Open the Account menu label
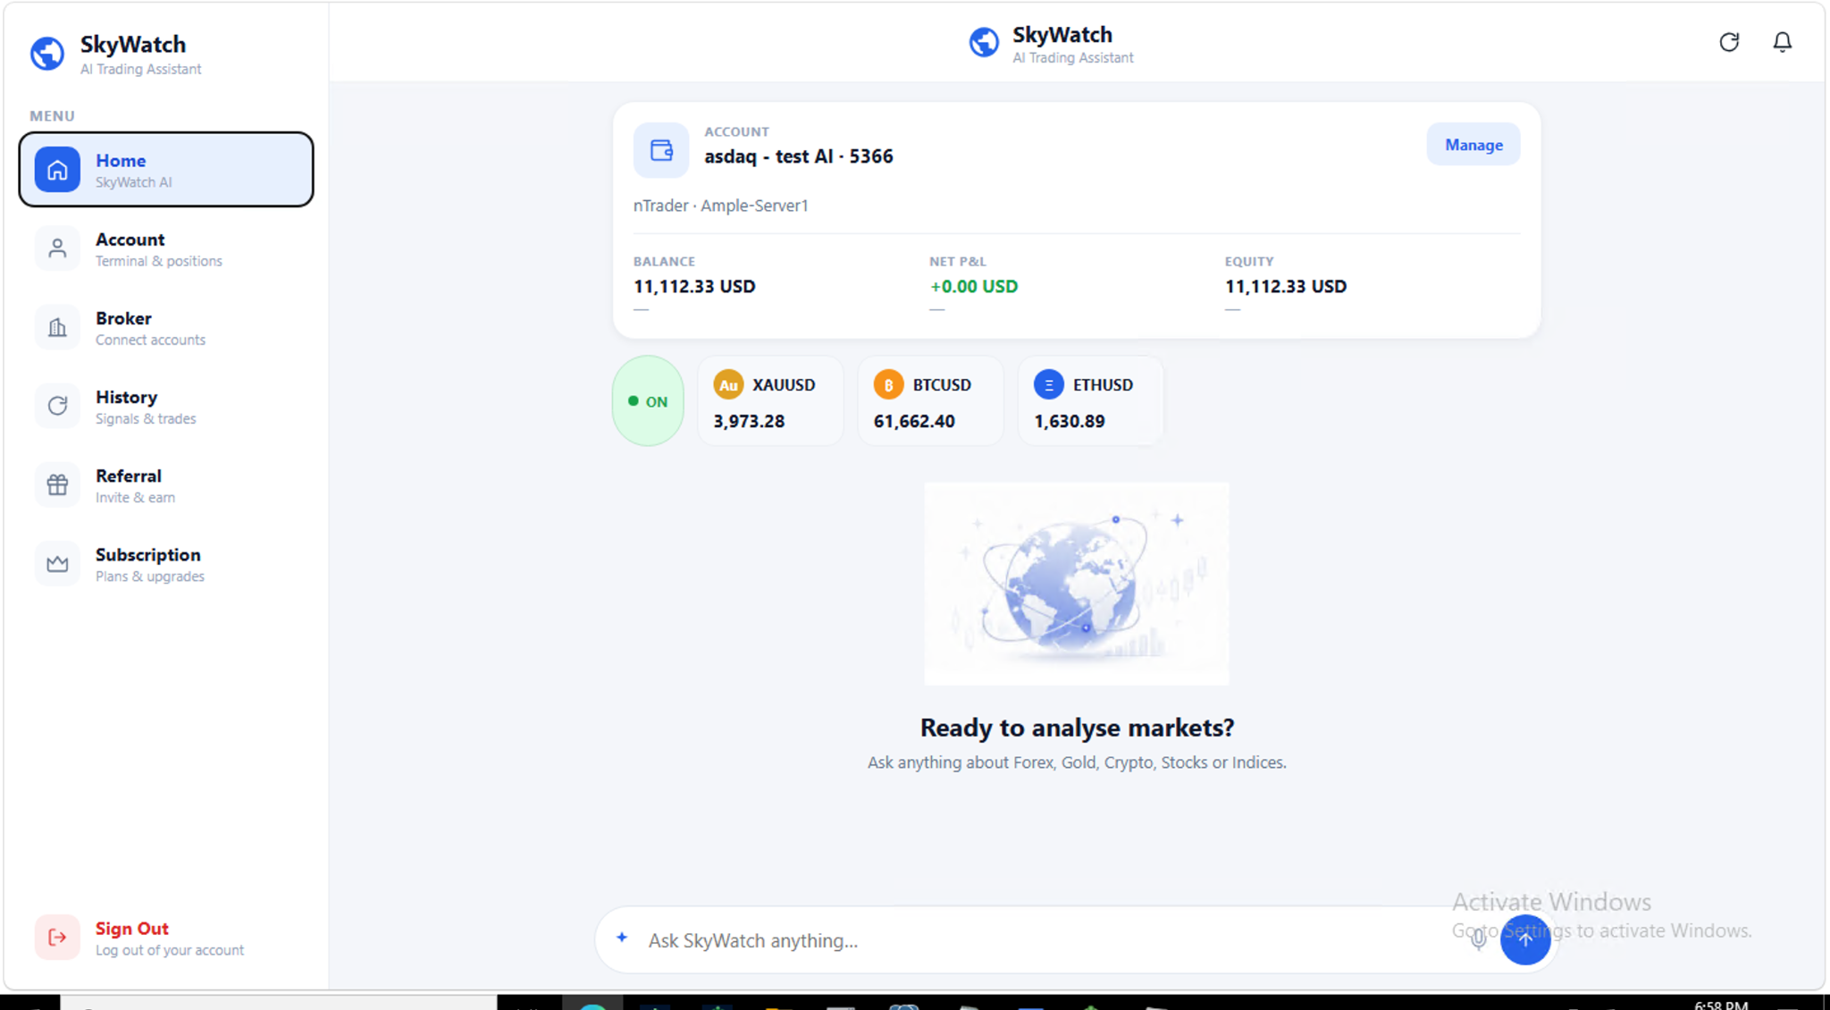The height and width of the screenshot is (1010, 1830). coord(130,240)
